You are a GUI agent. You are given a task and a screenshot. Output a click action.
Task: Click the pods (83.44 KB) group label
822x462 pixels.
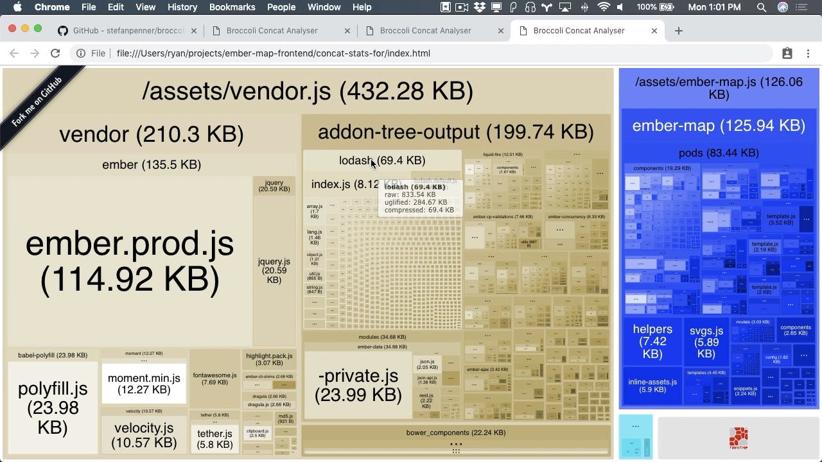(719, 153)
